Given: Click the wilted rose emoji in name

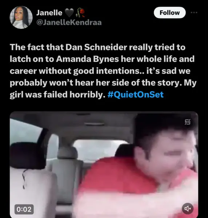Looking at the screenshot, I should pos(80,13).
